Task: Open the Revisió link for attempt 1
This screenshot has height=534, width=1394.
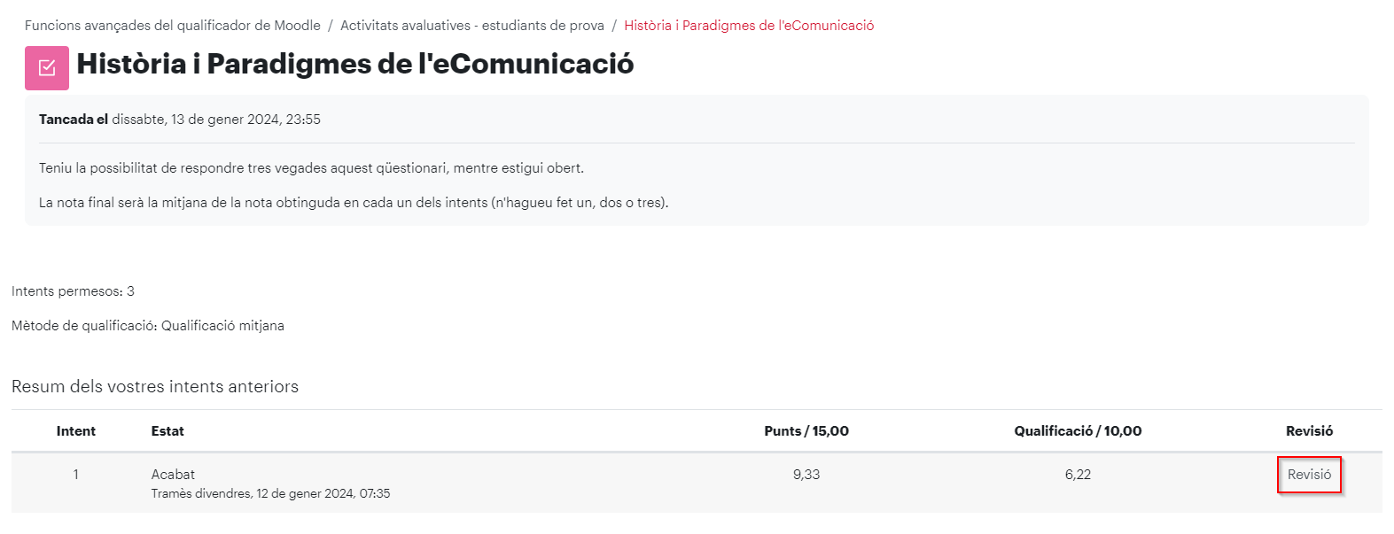Action: pos(1309,475)
